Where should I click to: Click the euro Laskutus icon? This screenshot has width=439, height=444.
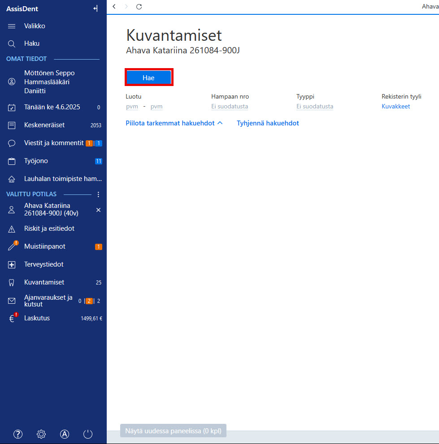(13, 318)
